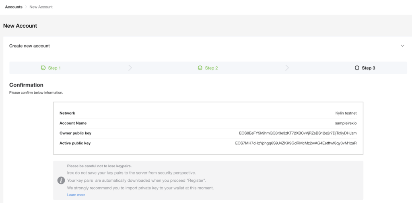The height and width of the screenshot is (203, 412).
Task: Open the Learn more link
Action: [76, 195]
